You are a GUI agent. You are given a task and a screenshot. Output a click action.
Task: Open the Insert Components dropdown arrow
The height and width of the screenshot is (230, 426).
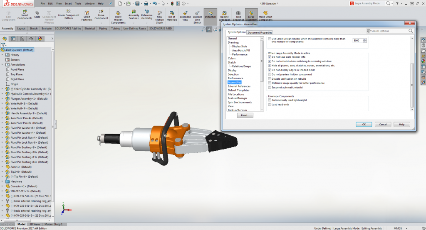click(25, 23)
